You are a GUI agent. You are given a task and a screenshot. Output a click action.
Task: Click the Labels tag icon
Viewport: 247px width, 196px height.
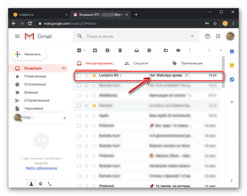pos(178,50)
